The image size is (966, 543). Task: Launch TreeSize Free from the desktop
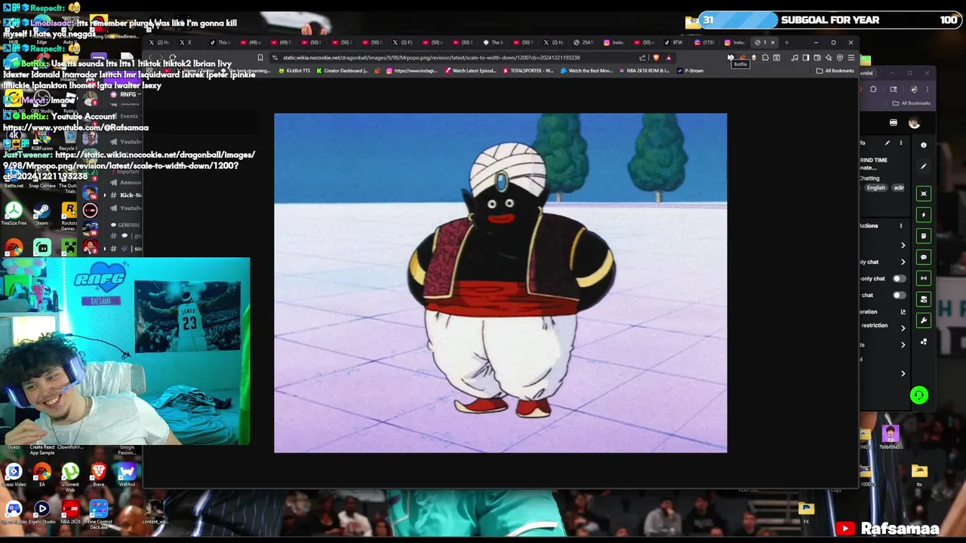(14, 213)
